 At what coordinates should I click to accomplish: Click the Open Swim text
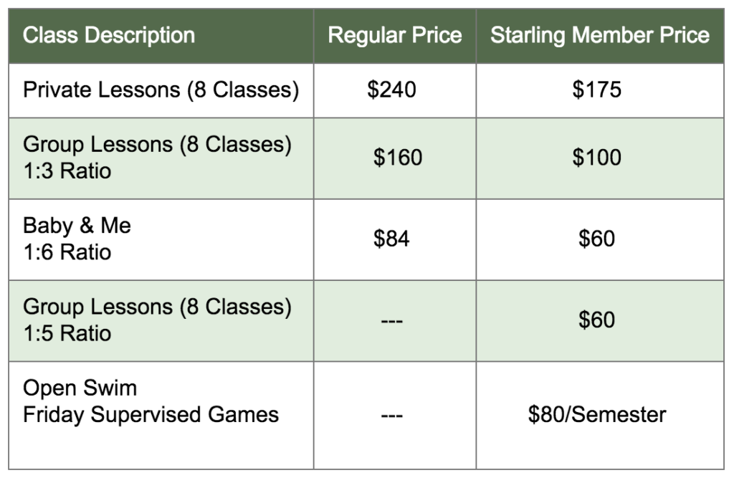pos(80,388)
